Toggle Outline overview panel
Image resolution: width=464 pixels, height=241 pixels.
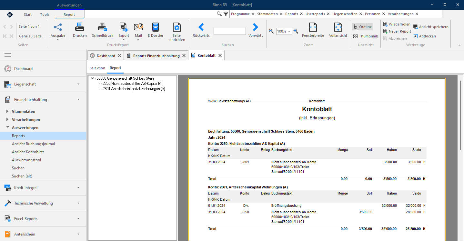click(362, 27)
